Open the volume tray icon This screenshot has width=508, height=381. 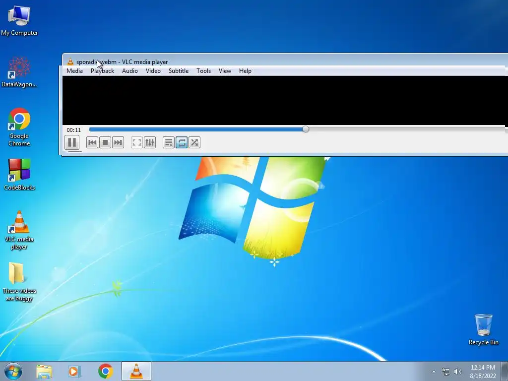458,372
